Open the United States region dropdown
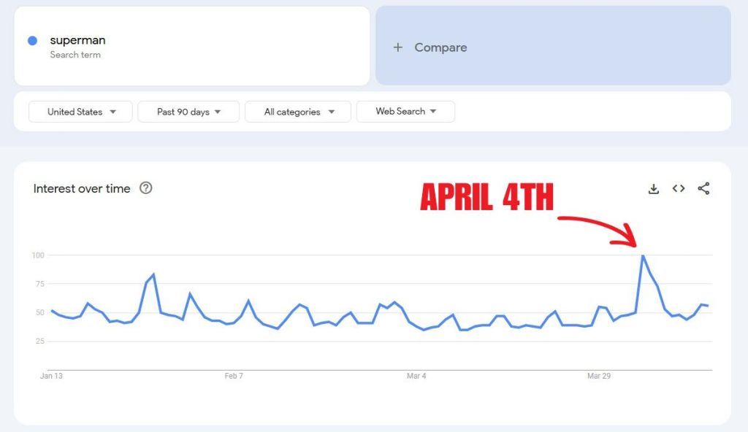Viewport: 748px width, 432px height. click(80, 112)
